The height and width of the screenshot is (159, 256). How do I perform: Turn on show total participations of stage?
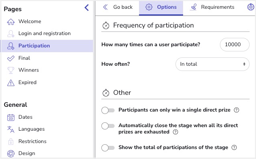tap(108, 148)
